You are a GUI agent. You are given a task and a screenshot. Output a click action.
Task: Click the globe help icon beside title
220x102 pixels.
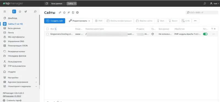[x=77, y=12]
